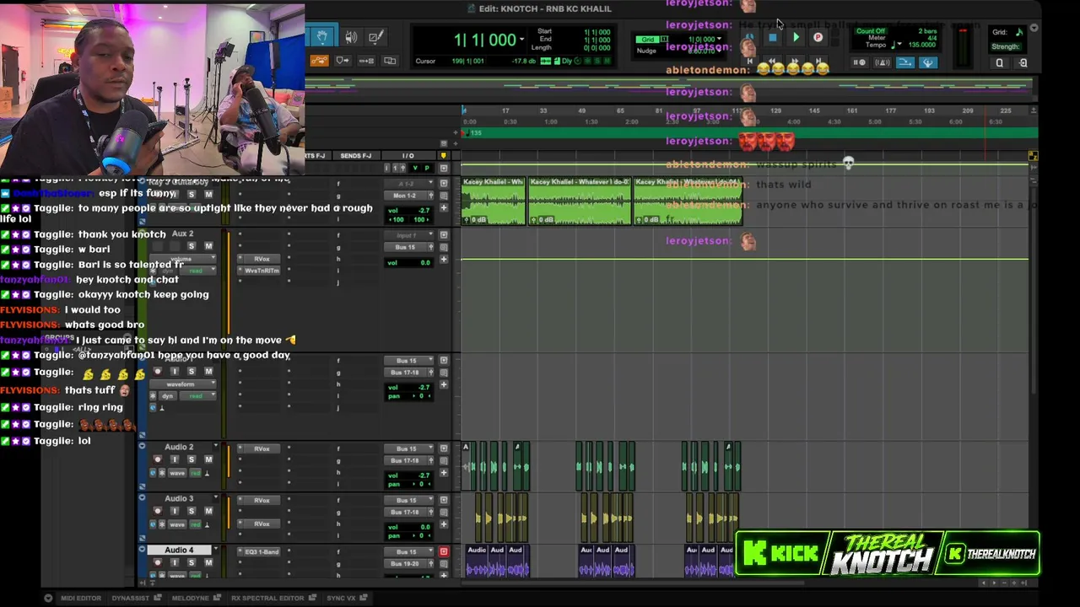Collapse Audio 4 track via circle icon

tap(142, 550)
